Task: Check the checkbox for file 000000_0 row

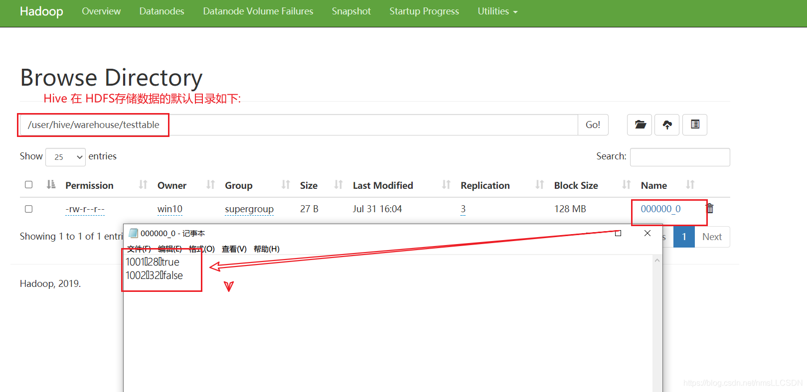Action: [x=28, y=209]
